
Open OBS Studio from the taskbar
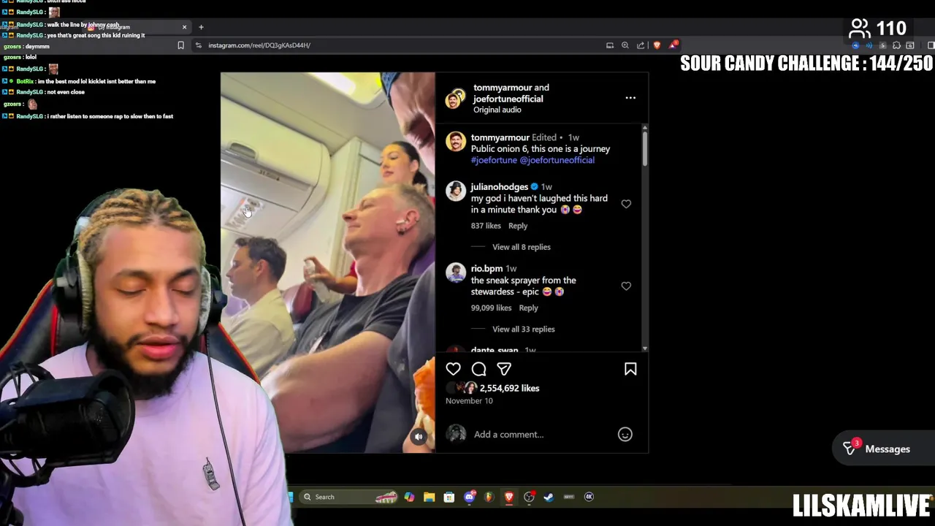(530, 497)
